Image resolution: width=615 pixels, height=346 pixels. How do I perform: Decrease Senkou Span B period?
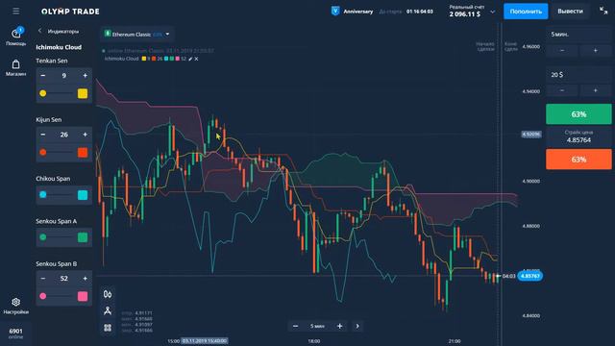(43, 279)
